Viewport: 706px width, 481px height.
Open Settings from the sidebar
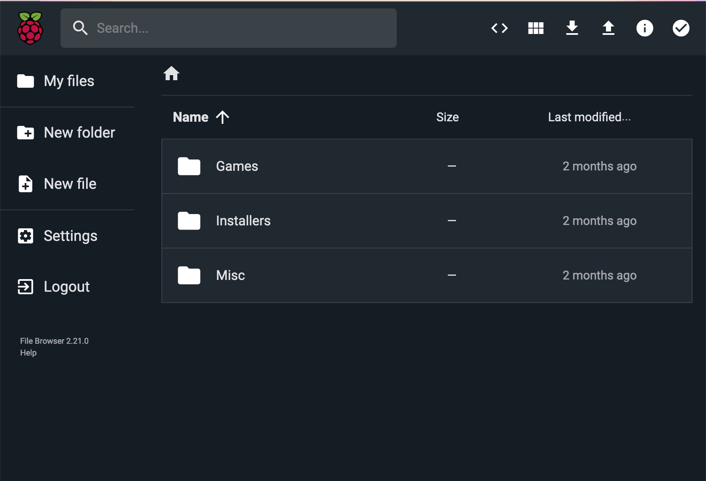click(70, 236)
